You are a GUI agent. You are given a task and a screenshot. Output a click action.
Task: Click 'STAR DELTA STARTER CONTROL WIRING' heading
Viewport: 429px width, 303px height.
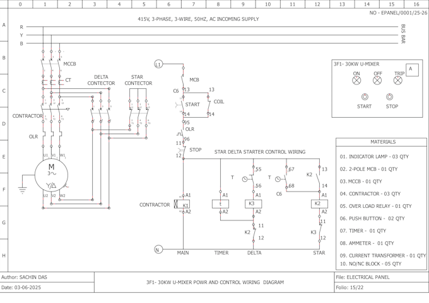pyautogui.click(x=260, y=152)
